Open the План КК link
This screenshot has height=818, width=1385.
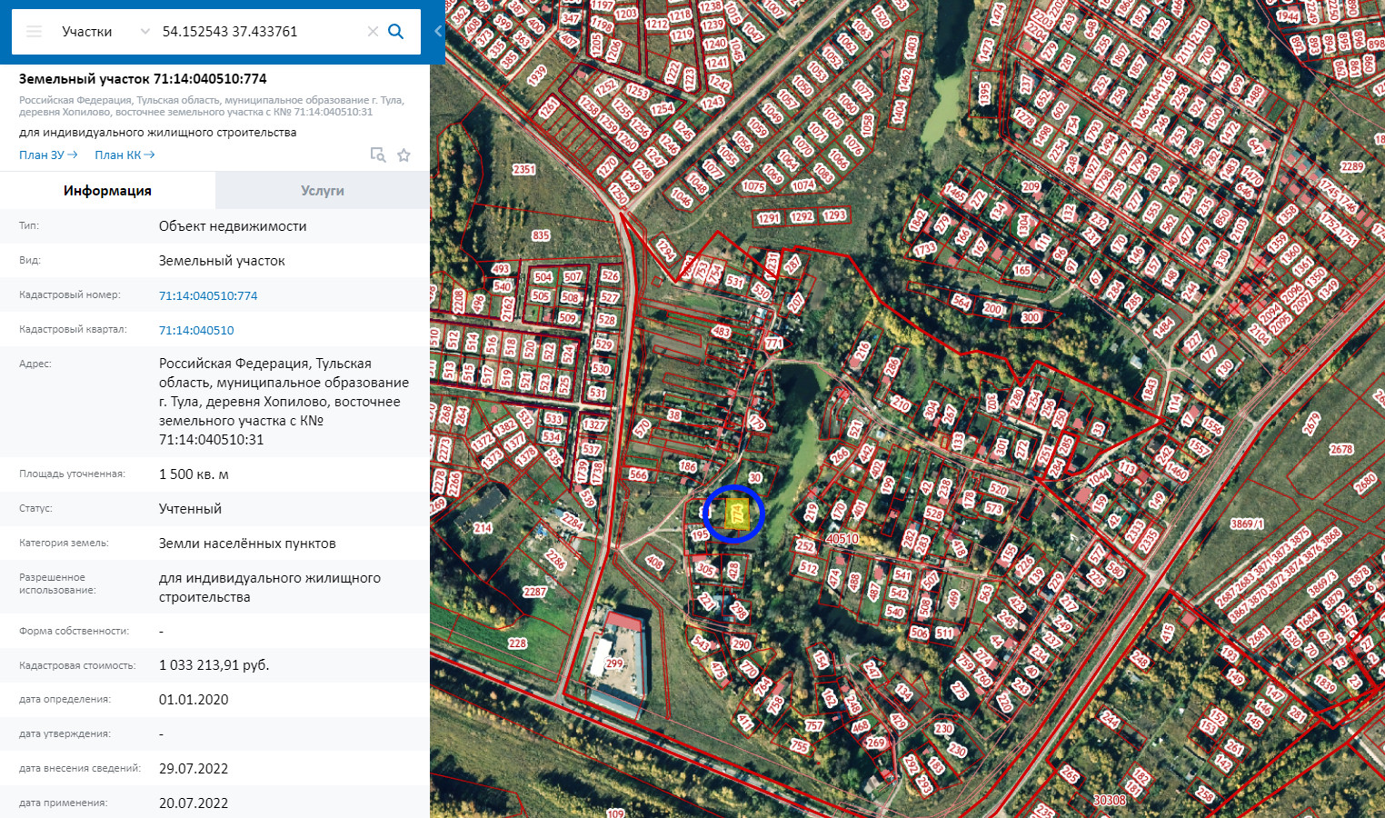click(x=125, y=155)
